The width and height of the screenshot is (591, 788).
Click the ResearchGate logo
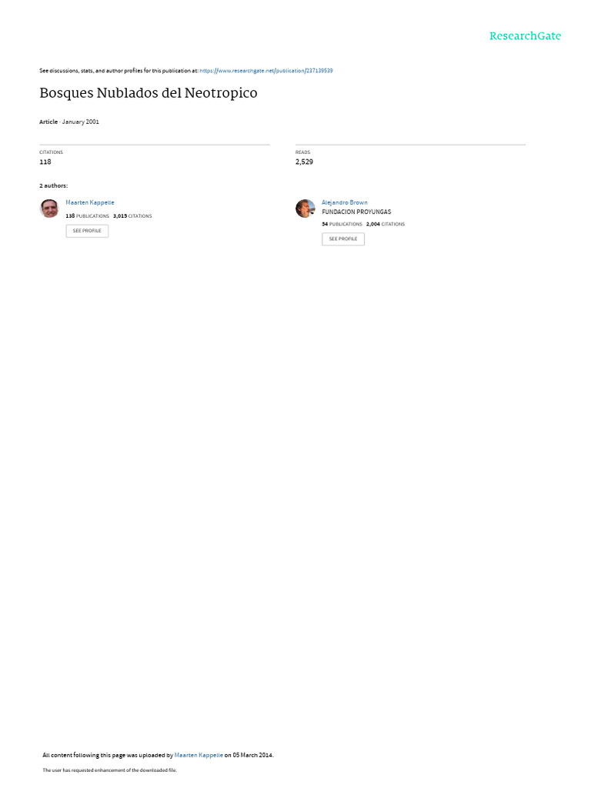click(525, 35)
